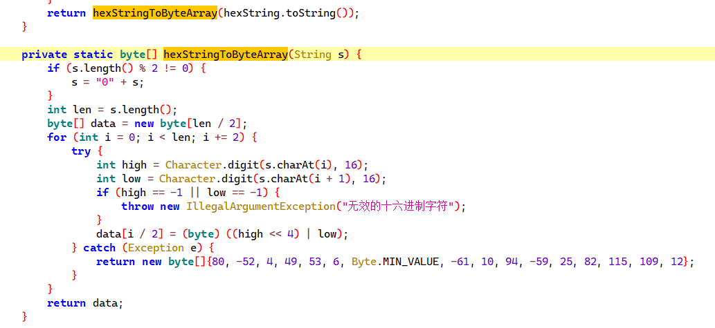Click the variable name in 'int low' declaration
This screenshot has width=715, height=328.
coord(131,178)
